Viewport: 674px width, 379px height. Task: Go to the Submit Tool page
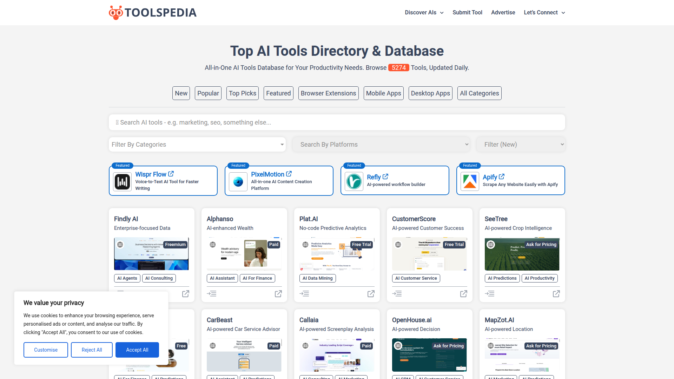click(x=467, y=13)
